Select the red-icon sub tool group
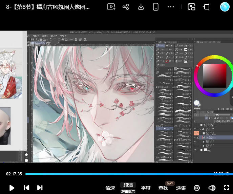 (170, 61)
